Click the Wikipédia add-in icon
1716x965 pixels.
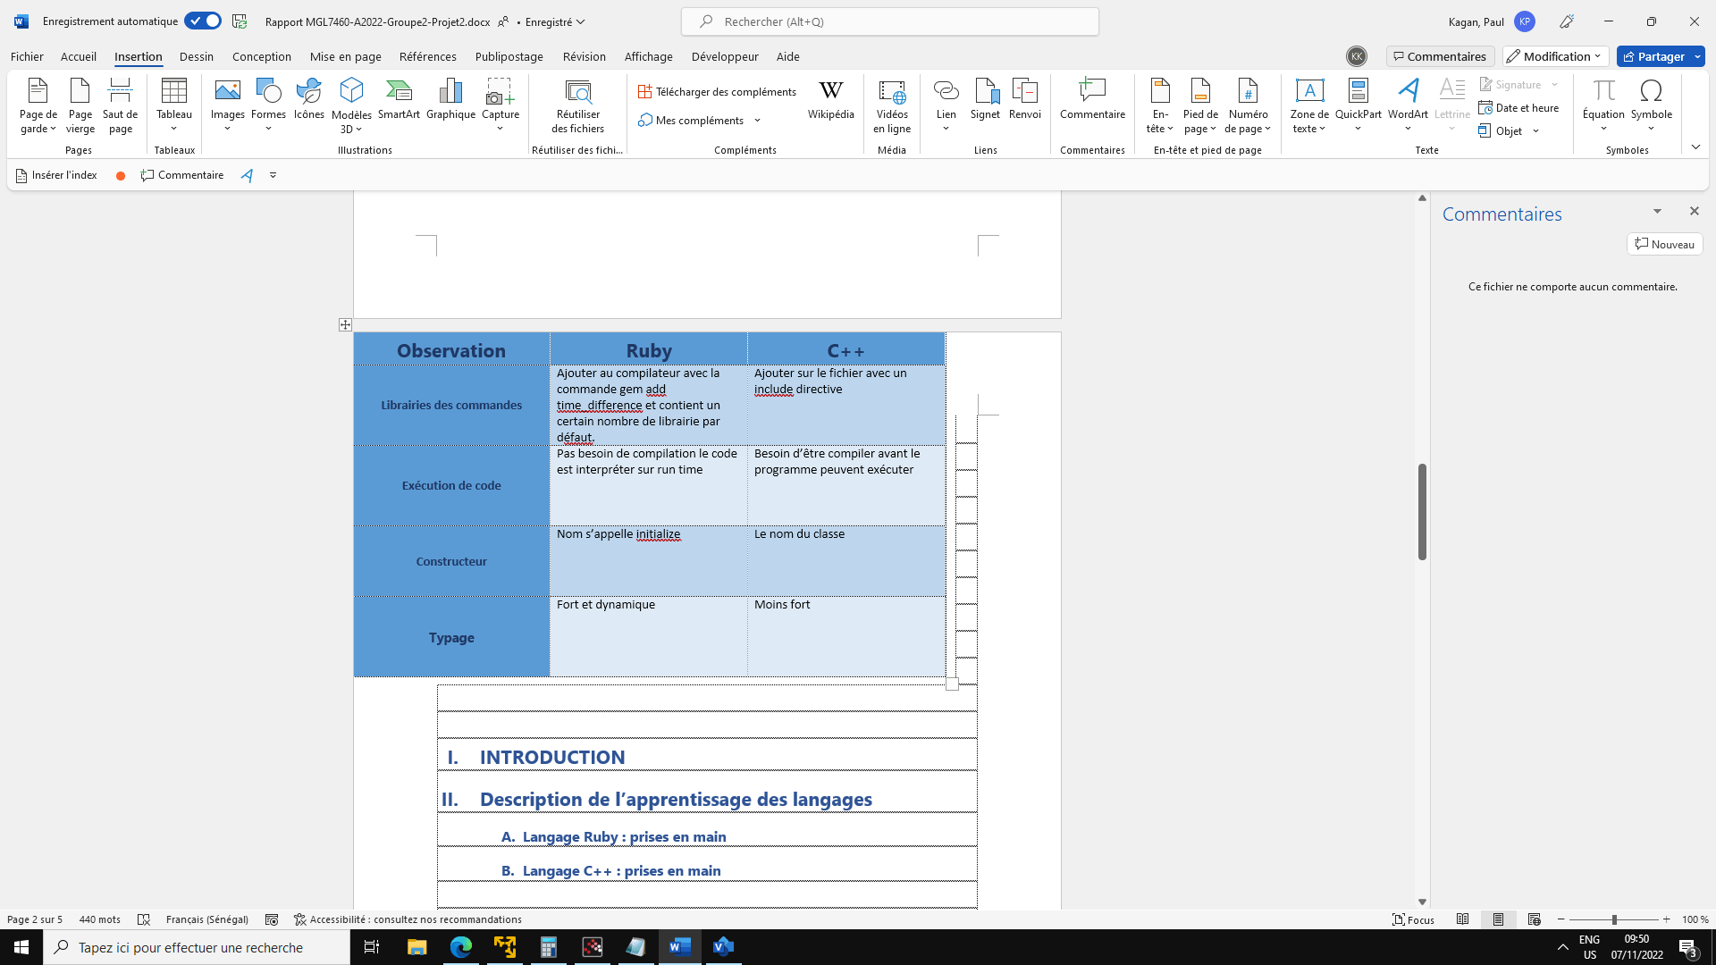click(x=830, y=100)
